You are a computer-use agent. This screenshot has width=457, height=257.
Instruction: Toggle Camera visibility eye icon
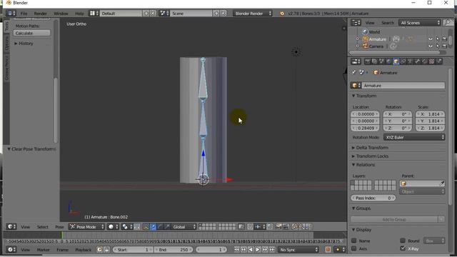431,46
